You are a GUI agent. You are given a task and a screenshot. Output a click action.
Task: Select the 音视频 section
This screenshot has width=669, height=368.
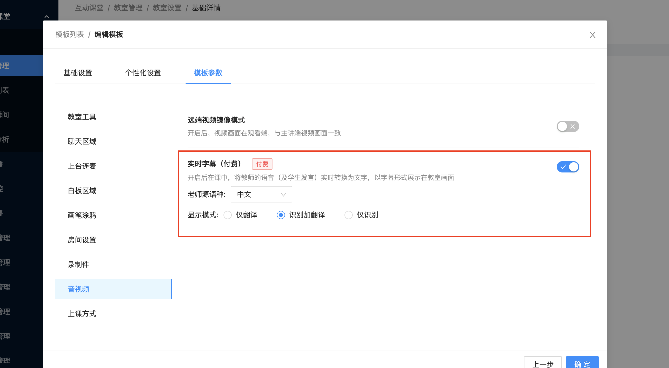click(x=114, y=289)
